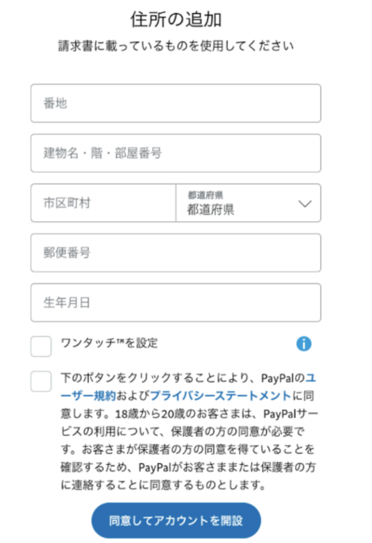Focus the 番地 address field
372x543 pixels.
(175, 103)
